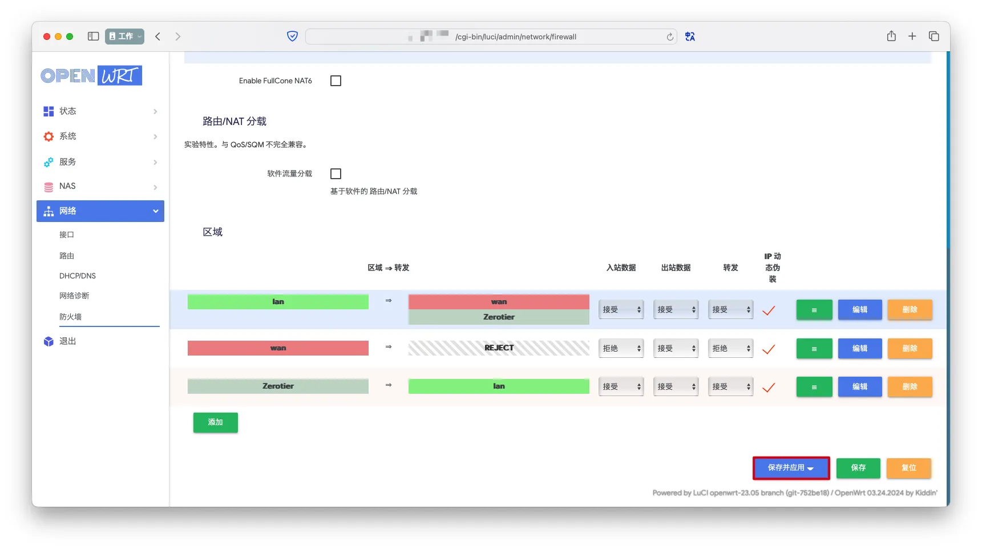Open the Zerotier zone output policy dropdown

pos(676,386)
